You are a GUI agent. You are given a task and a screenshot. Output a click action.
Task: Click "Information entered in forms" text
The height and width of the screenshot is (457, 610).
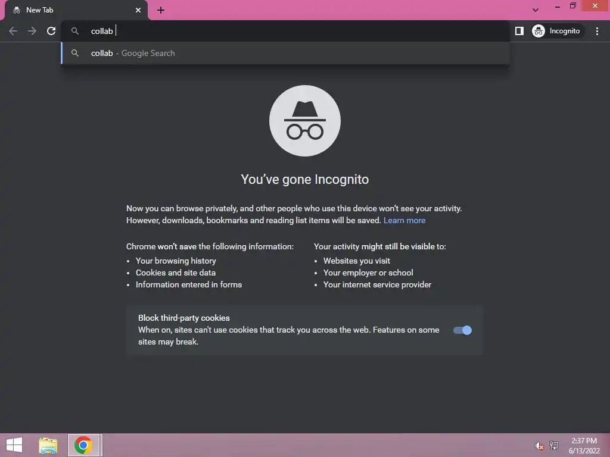pos(189,285)
